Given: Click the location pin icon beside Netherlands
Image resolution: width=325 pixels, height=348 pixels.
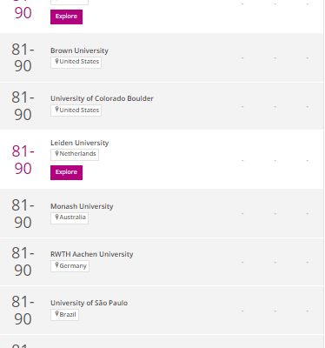Looking at the screenshot, I should (56, 153).
